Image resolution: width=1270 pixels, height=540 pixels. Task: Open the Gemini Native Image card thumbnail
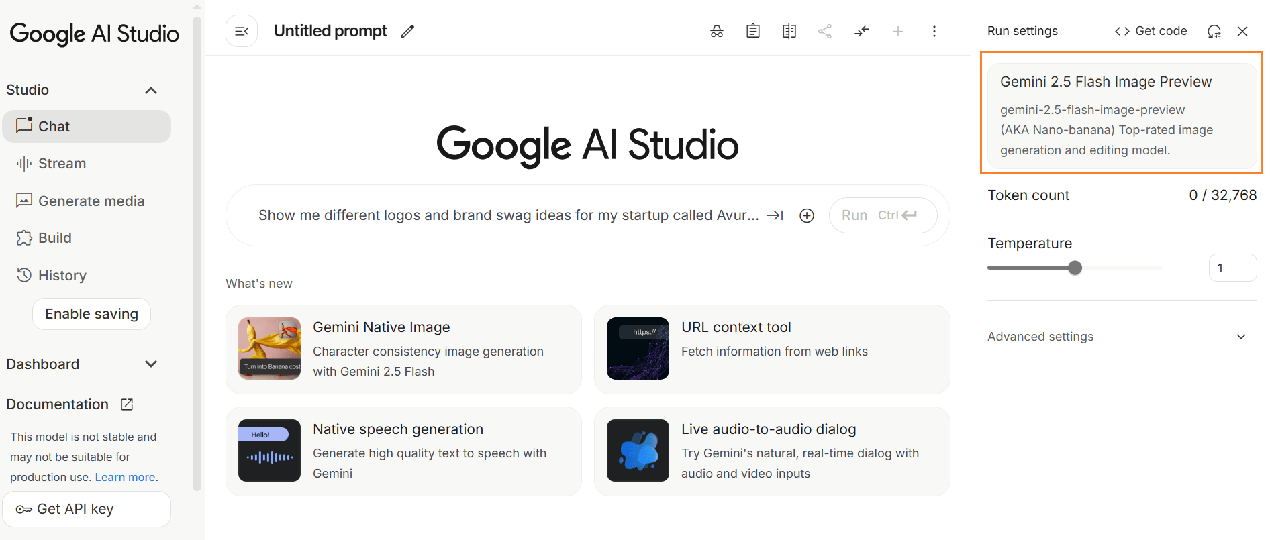[269, 348]
